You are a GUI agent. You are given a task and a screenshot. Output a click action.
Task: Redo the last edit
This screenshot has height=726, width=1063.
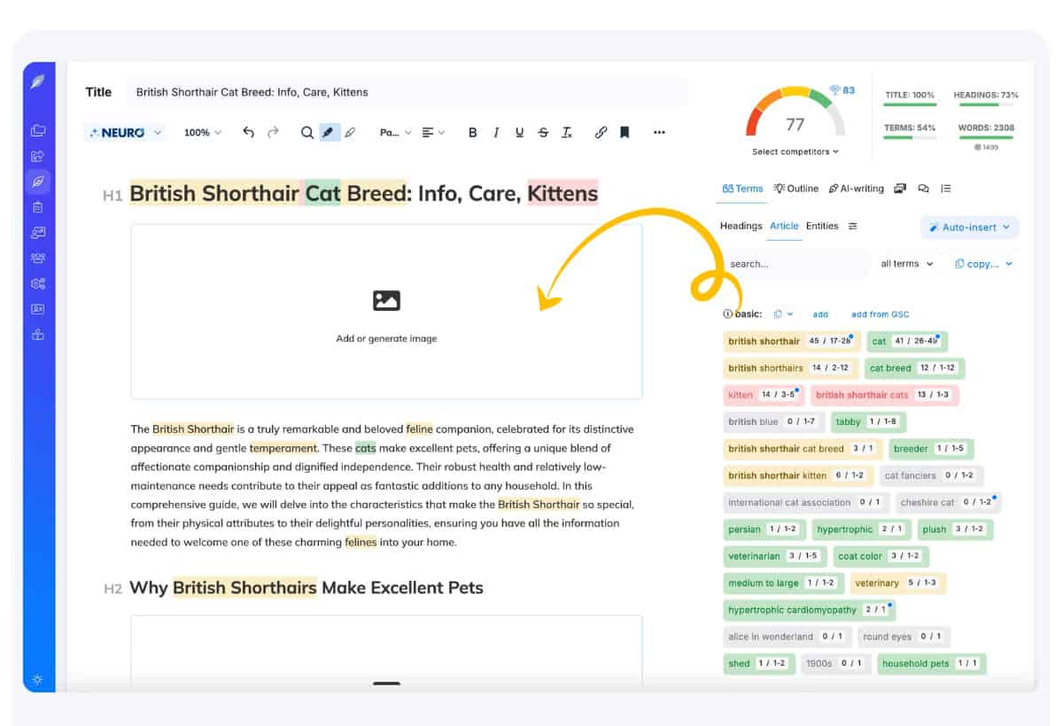click(x=273, y=132)
